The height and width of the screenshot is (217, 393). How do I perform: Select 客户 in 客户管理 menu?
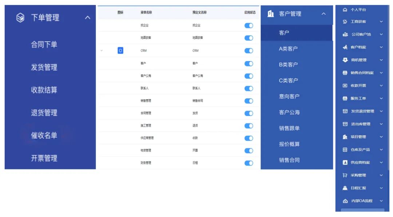pos(297,33)
